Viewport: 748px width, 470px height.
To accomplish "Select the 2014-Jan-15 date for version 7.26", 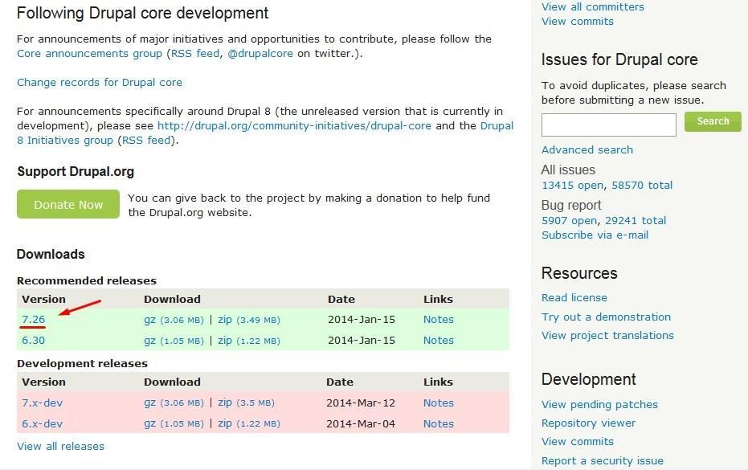I will (x=362, y=320).
